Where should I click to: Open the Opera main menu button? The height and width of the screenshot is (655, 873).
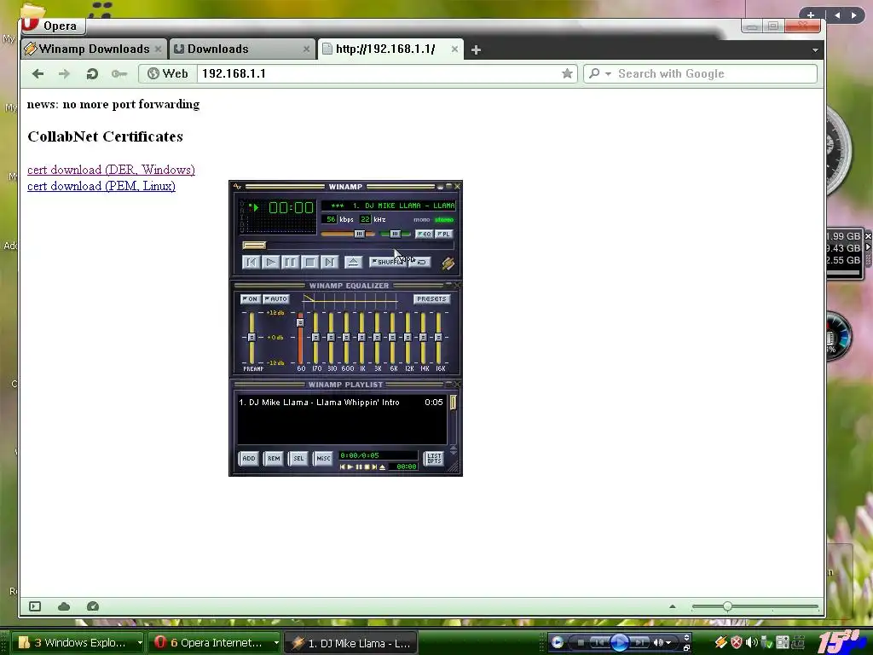tap(54, 25)
